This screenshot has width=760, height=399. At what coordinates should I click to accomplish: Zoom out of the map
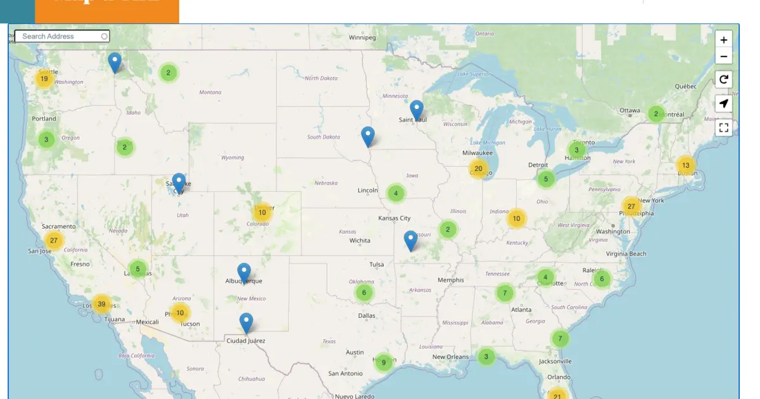click(x=724, y=56)
